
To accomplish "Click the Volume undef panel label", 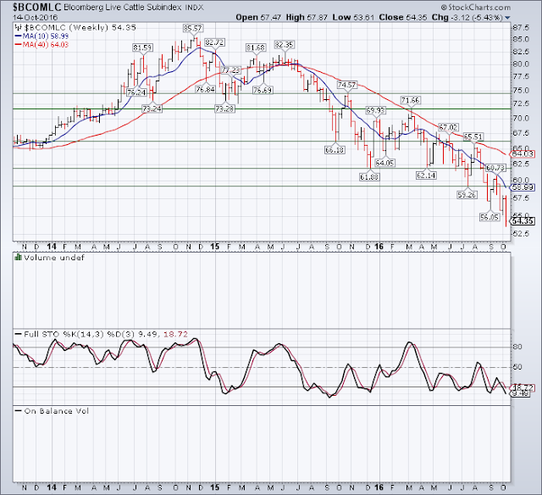I will (x=54, y=258).
